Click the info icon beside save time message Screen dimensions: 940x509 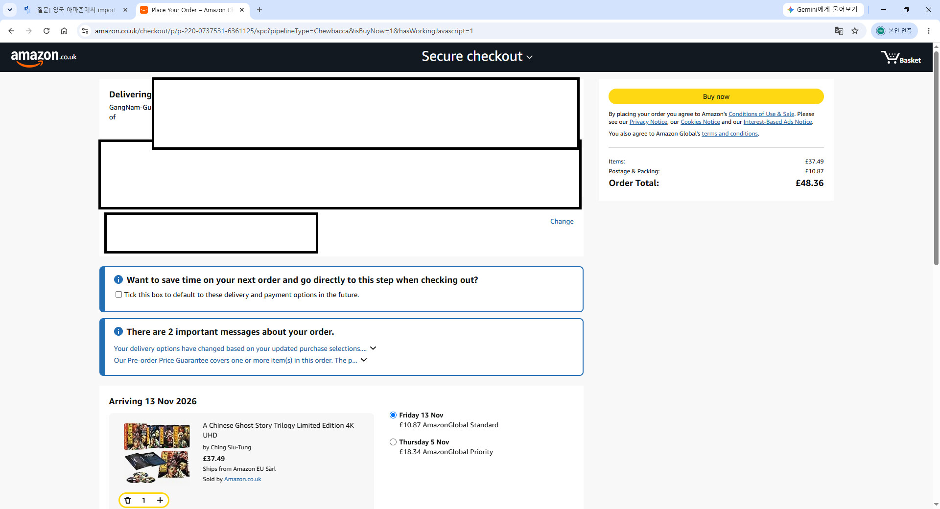click(x=118, y=279)
